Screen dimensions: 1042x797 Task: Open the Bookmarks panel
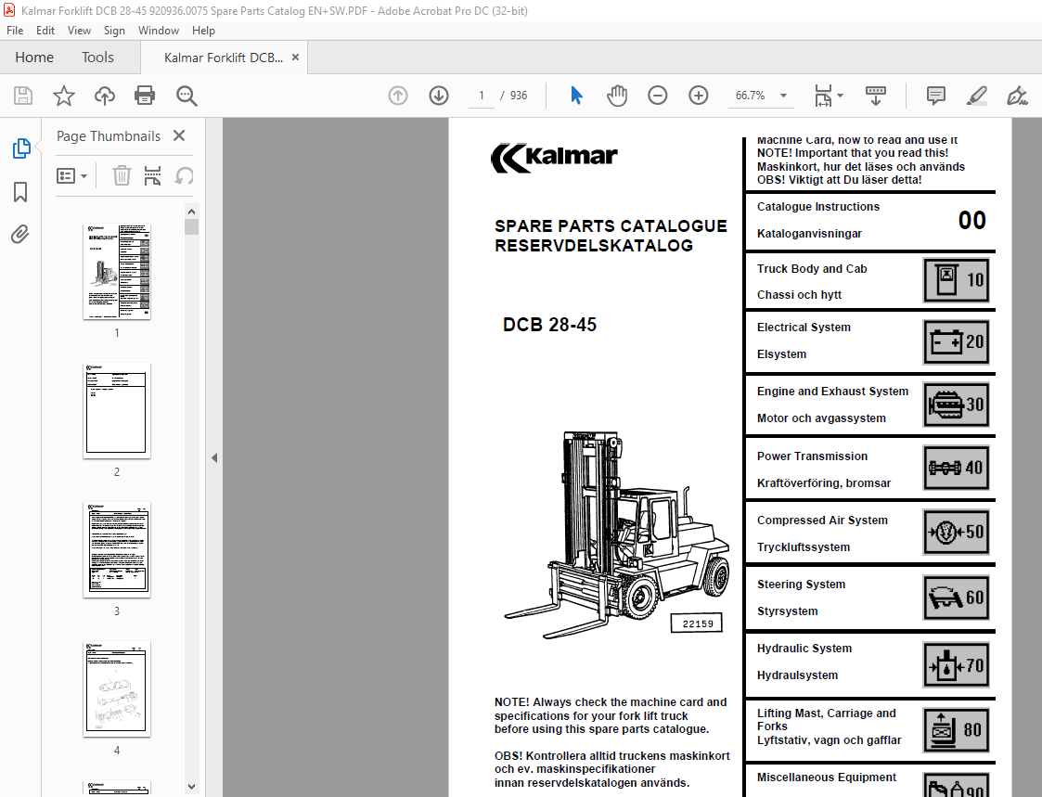point(20,192)
